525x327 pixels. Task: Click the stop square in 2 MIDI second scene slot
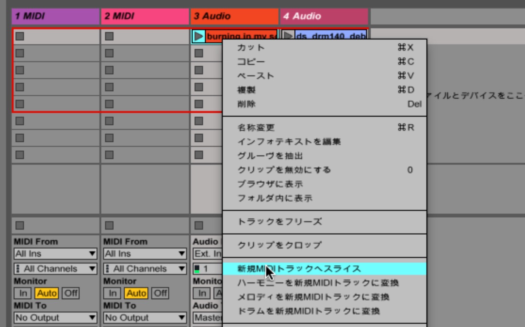pyautogui.click(x=109, y=53)
